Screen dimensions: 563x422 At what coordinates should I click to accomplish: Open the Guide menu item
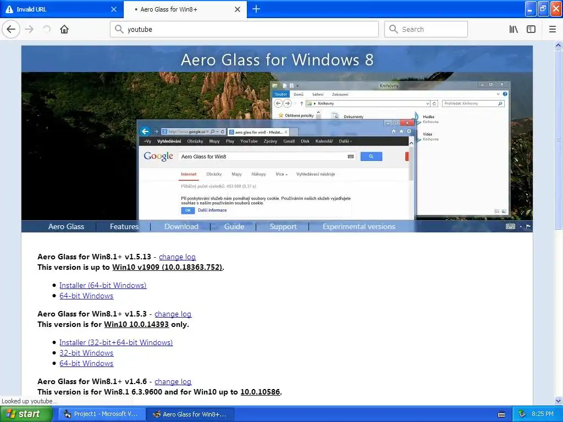(x=234, y=226)
